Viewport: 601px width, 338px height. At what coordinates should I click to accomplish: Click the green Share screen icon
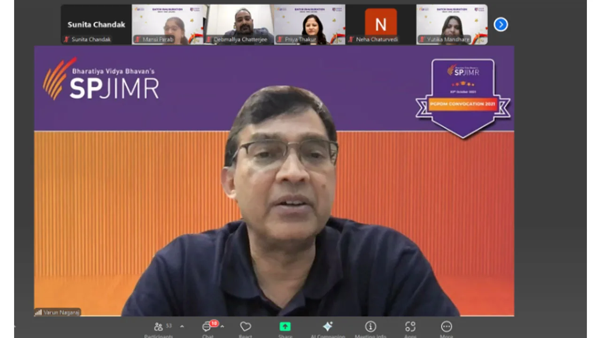pyautogui.click(x=285, y=326)
